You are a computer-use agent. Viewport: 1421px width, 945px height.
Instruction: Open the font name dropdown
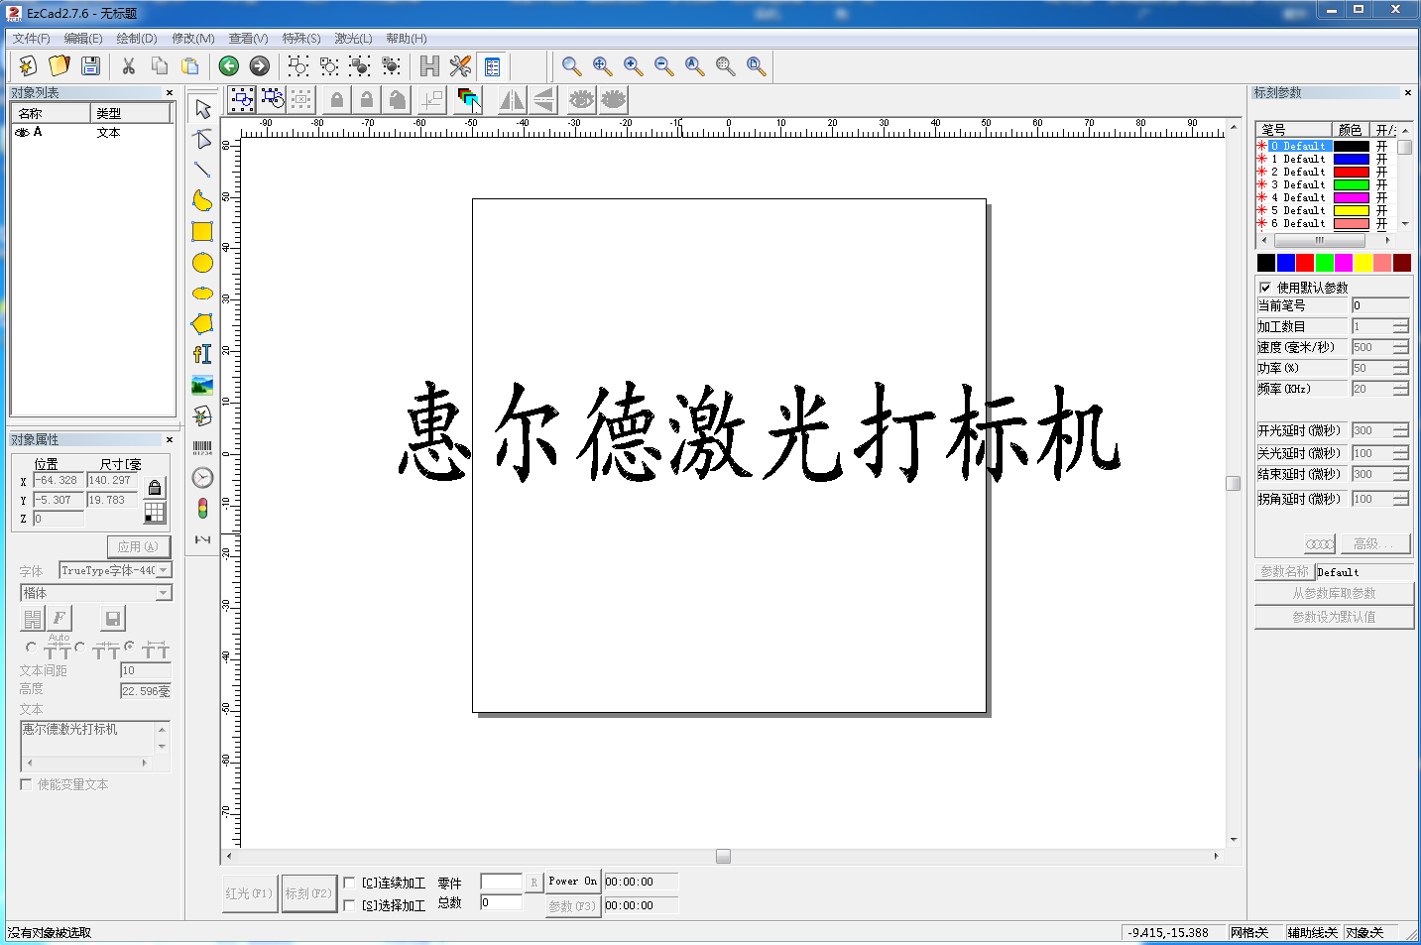click(164, 593)
